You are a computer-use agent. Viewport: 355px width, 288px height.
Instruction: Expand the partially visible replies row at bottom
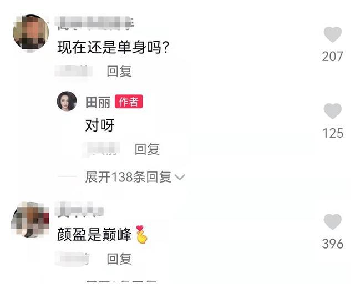coord(121,281)
